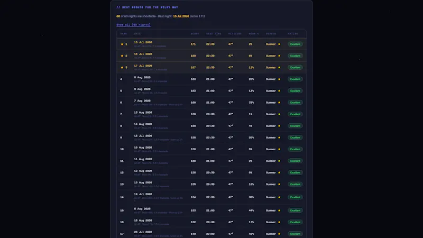
Task: Click the Summer star icon in 16 Aug row
Action: pos(279,222)
